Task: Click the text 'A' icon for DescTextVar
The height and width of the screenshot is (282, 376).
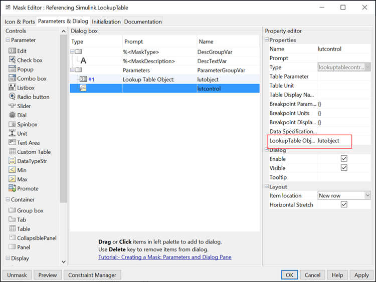Action: [83, 61]
